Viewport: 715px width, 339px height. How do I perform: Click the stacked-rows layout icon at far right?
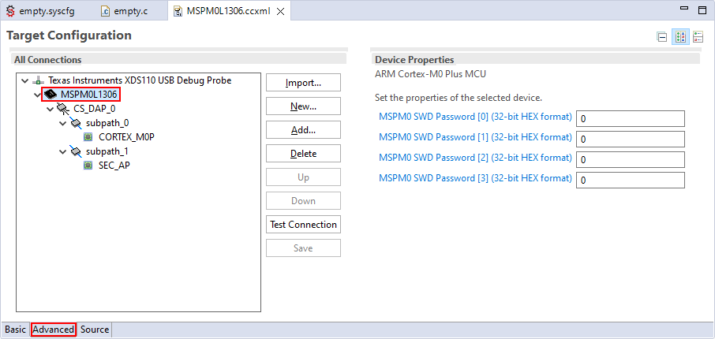tap(698, 37)
